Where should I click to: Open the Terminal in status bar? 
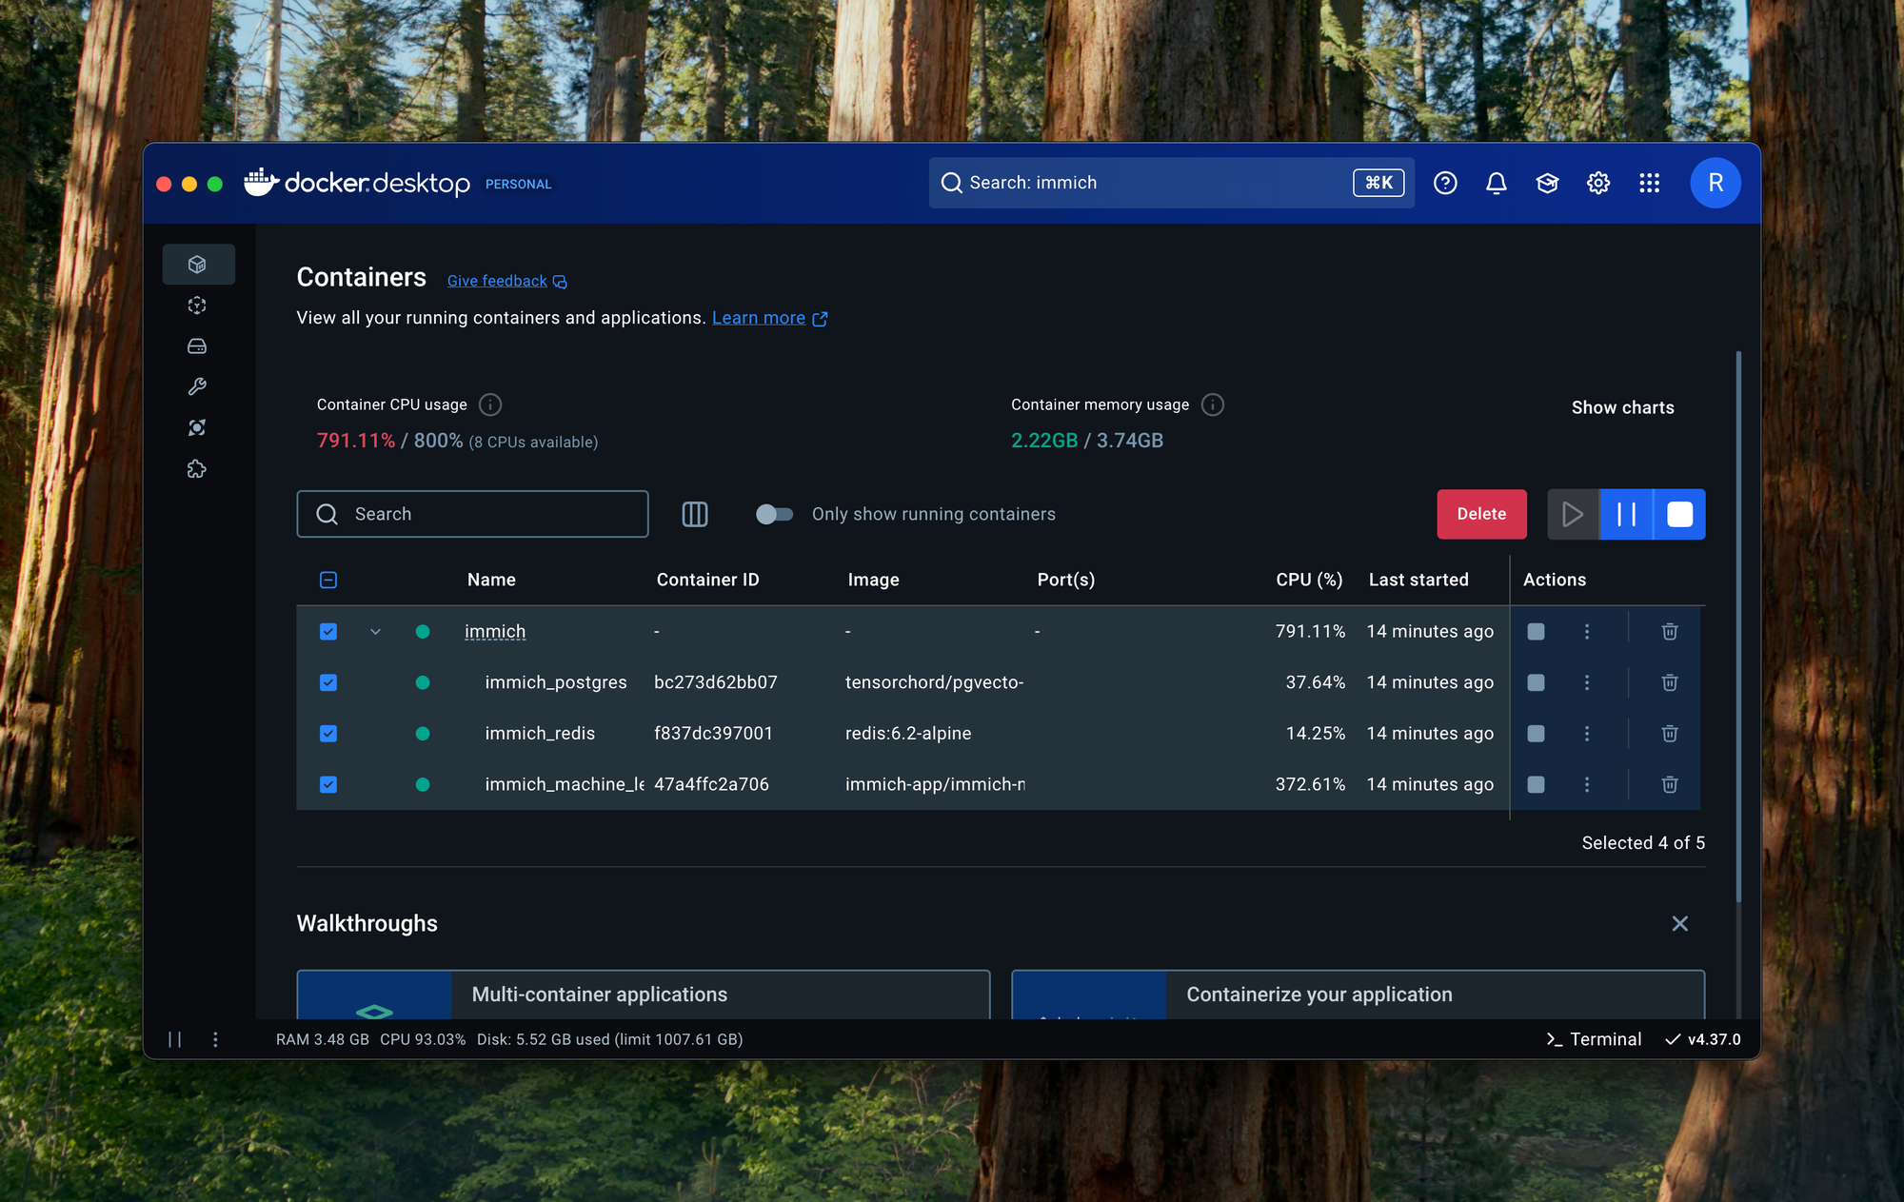tap(1594, 1039)
